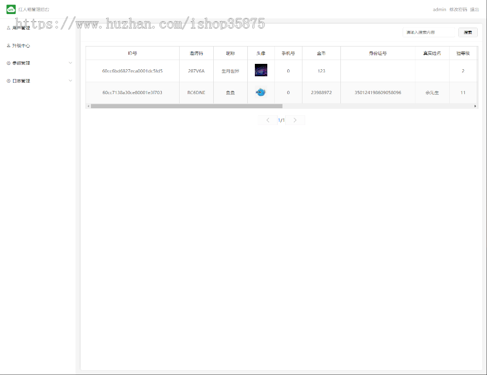Click the scrollbar left arrow
487x375 pixels.
coord(89,106)
